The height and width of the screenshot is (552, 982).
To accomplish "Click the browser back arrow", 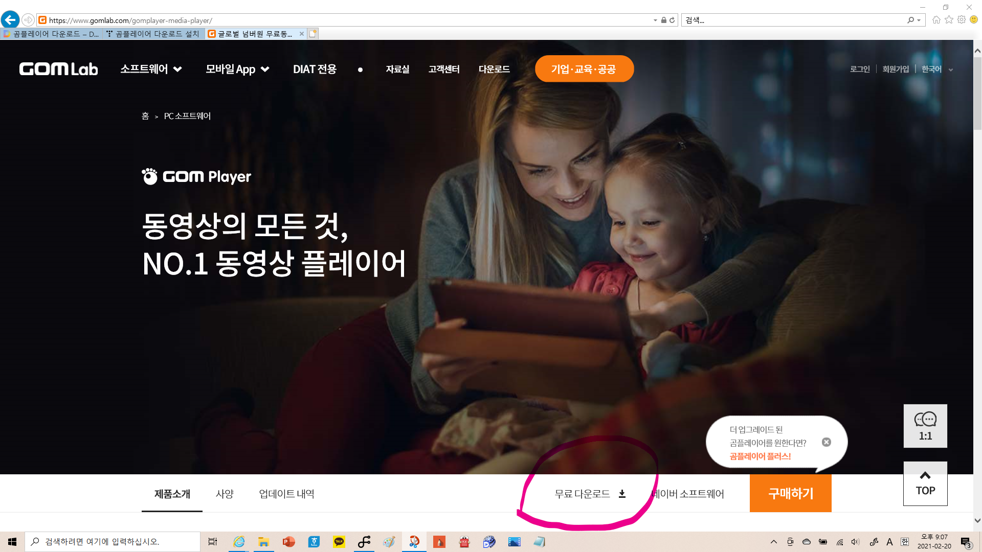I will click(x=10, y=20).
